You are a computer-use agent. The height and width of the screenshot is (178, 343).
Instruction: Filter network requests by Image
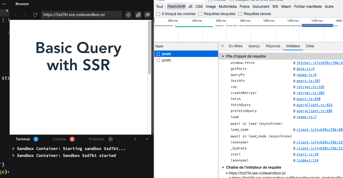point(211,7)
